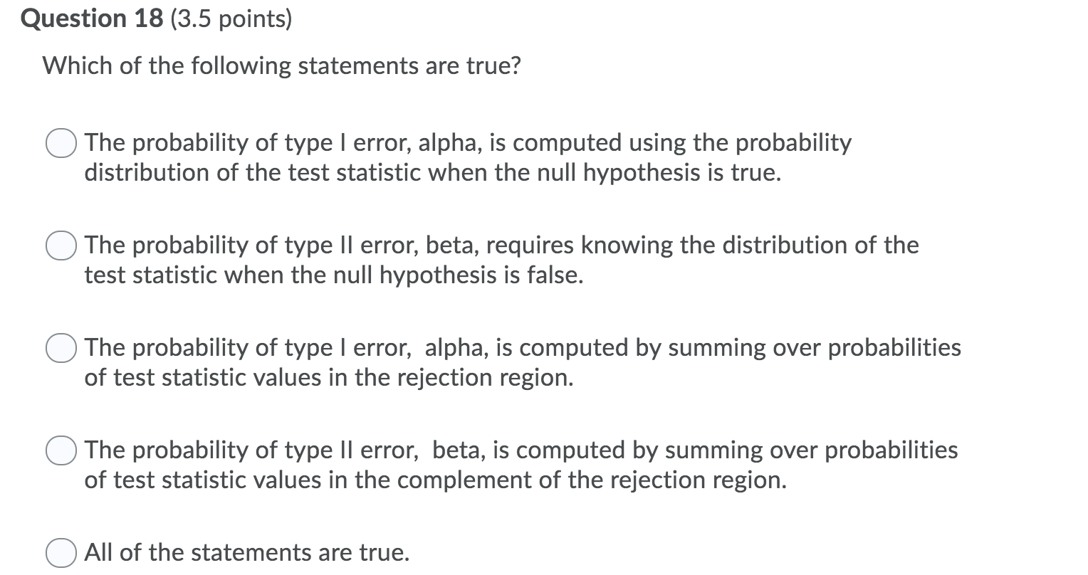This screenshot has width=1088, height=575.
Task: Select the first radio button about type I error alpha
Action: coord(61,144)
